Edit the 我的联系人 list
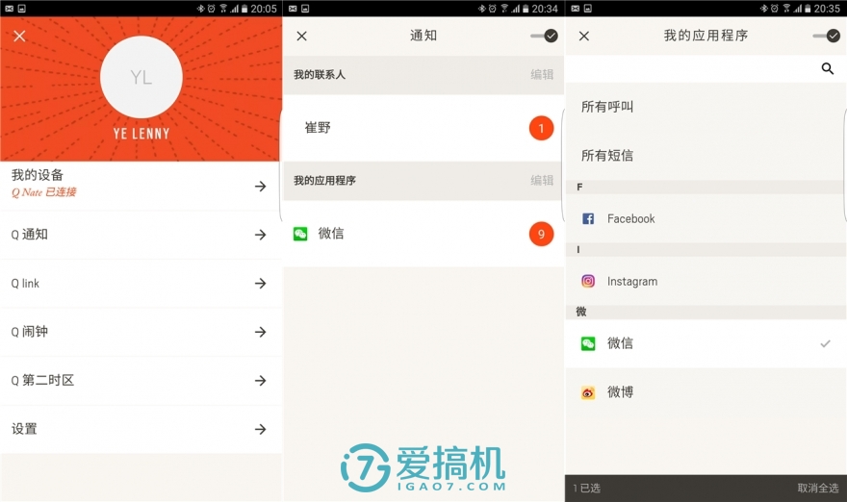Screen dimensions: 847x502 click(542, 74)
